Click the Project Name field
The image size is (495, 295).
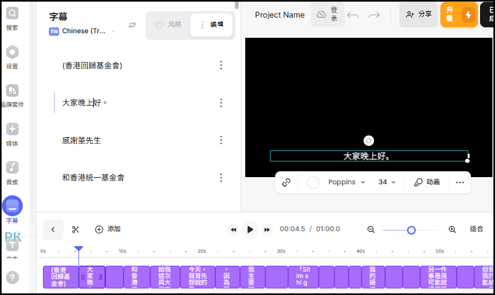coord(280,15)
